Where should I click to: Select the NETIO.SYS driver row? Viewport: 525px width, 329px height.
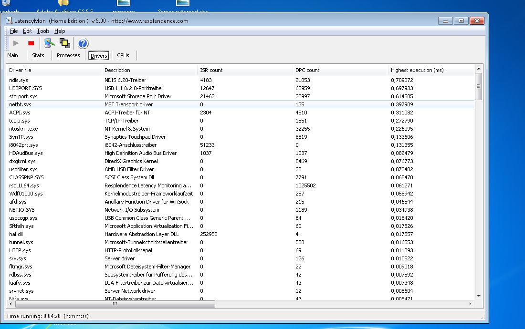pos(241,210)
